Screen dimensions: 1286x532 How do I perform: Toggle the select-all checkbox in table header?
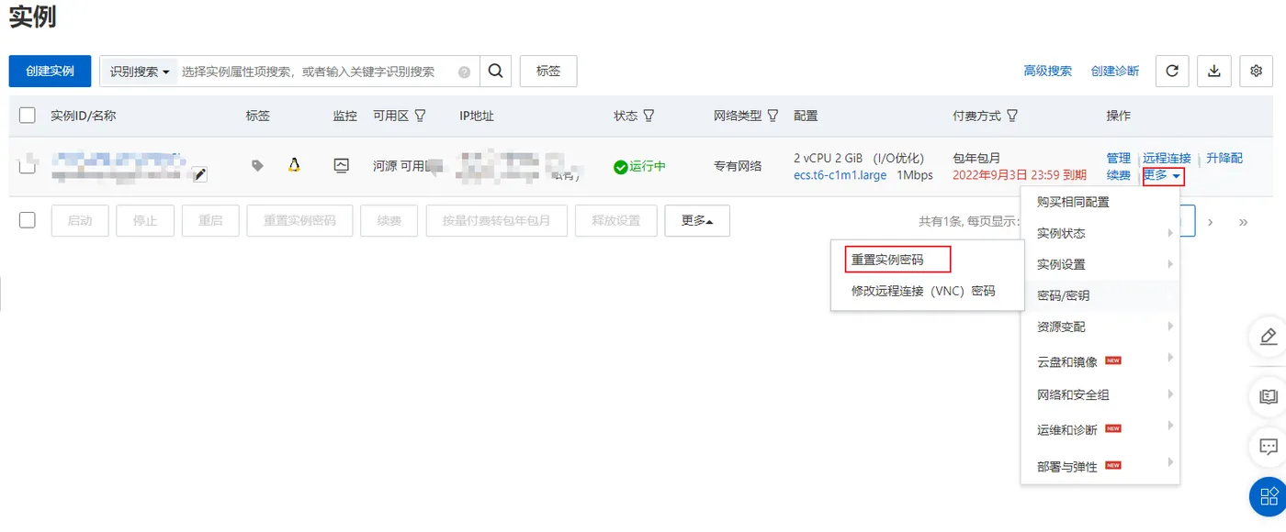28,116
